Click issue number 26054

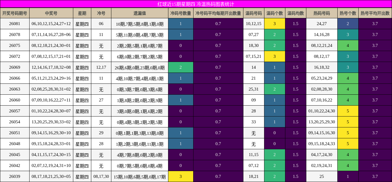[15, 122]
